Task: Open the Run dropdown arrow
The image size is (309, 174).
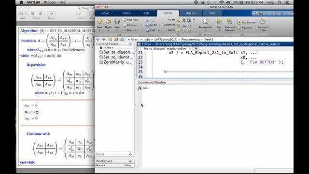Action: coord(219,30)
